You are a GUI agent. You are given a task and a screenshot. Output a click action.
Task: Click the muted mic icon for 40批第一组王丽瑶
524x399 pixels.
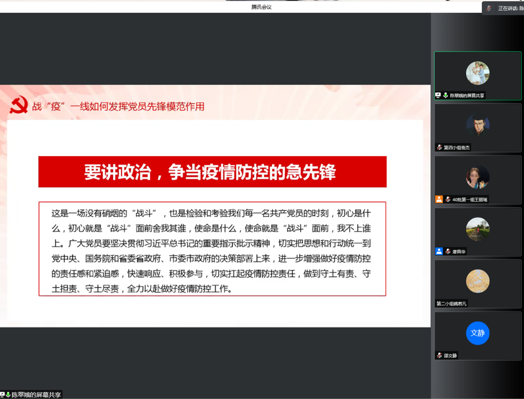(448, 199)
